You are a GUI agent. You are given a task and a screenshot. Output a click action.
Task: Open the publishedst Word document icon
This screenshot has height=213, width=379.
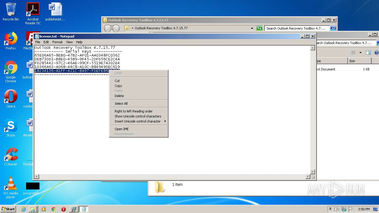pyautogui.click(x=55, y=12)
